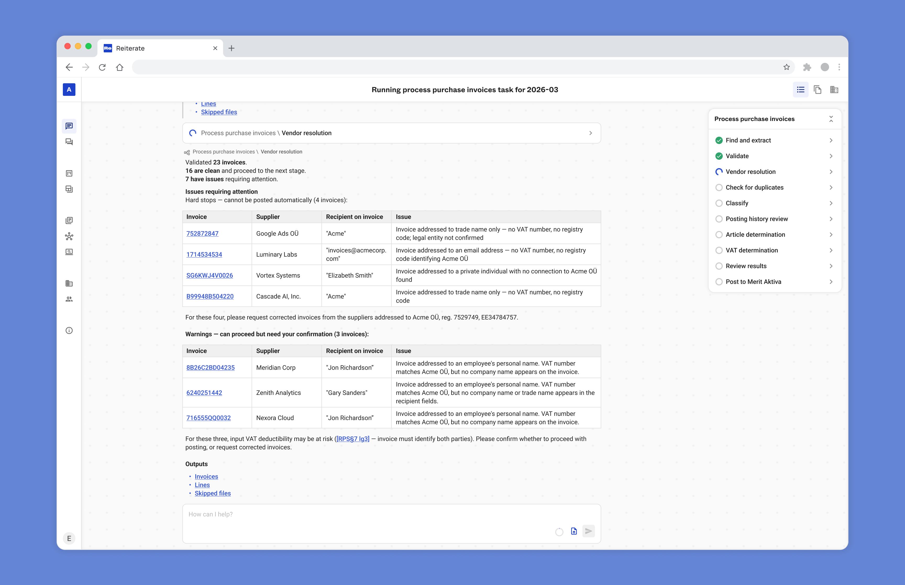This screenshot has height=585, width=905.
Task: Open the dashboard layout sidebar icon
Action: (69, 189)
